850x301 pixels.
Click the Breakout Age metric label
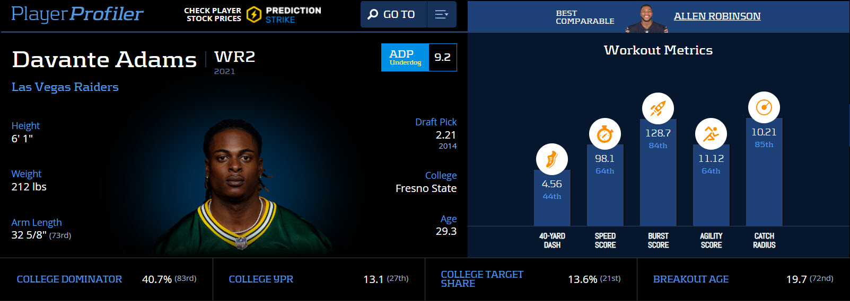coord(691,279)
